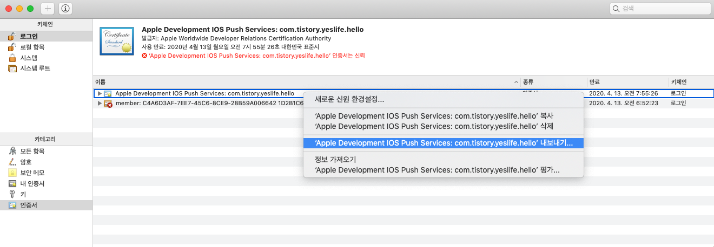This screenshot has height=247, width=714.
Task: Show the 모든 항목 category
Action: click(46, 151)
